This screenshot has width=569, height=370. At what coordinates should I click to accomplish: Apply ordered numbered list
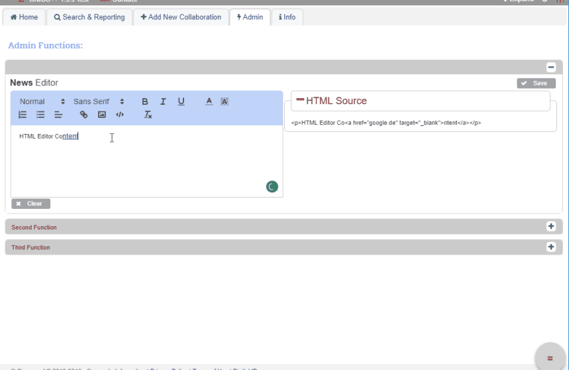(23, 115)
